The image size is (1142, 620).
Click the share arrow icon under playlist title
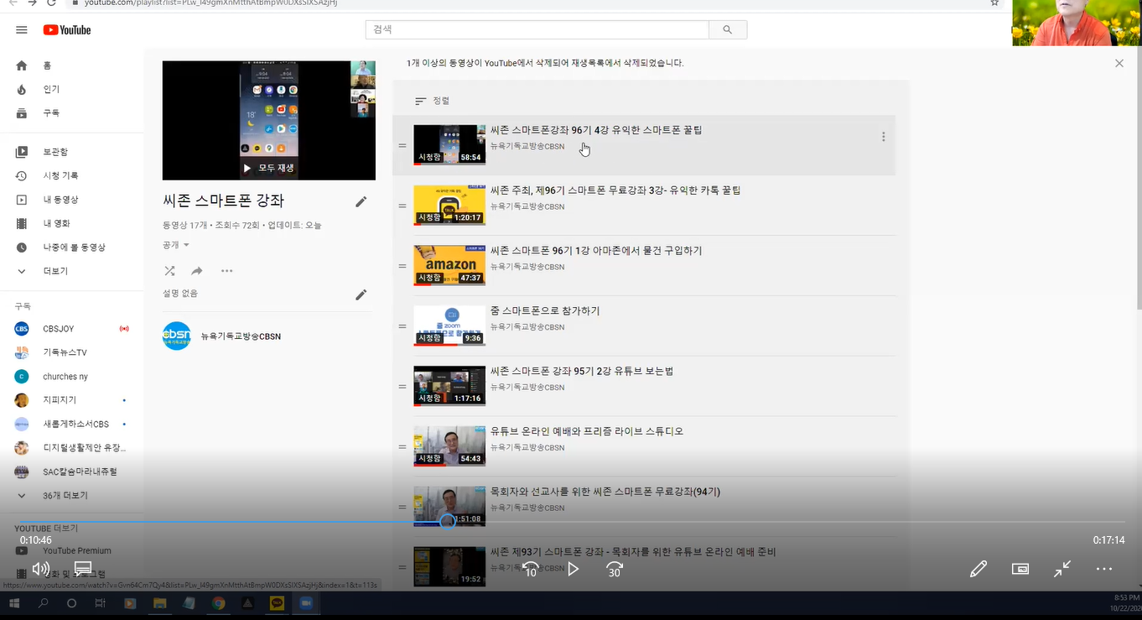tap(197, 271)
